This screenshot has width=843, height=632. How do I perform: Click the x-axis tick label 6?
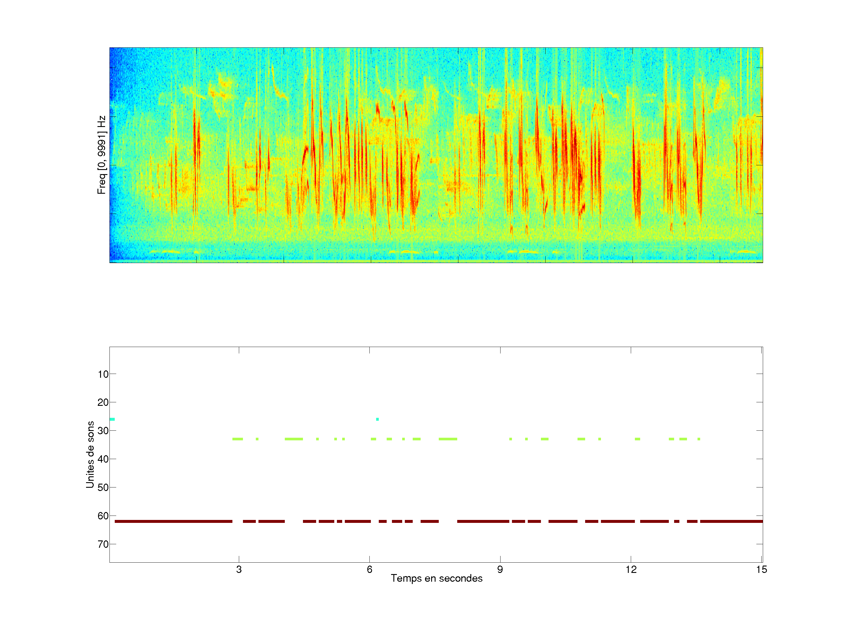[x=369, y=569]
